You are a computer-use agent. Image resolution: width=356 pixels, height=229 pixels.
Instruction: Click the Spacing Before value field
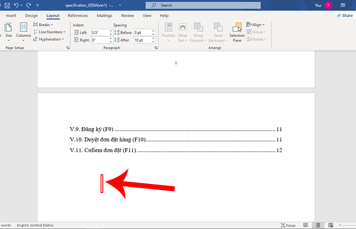pyautogui.click(x=142, y=32)
